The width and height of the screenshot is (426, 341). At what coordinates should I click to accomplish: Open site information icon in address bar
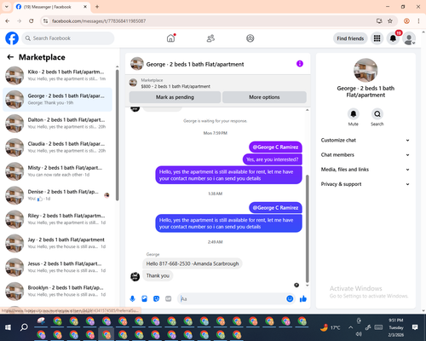tap(45, 20)
